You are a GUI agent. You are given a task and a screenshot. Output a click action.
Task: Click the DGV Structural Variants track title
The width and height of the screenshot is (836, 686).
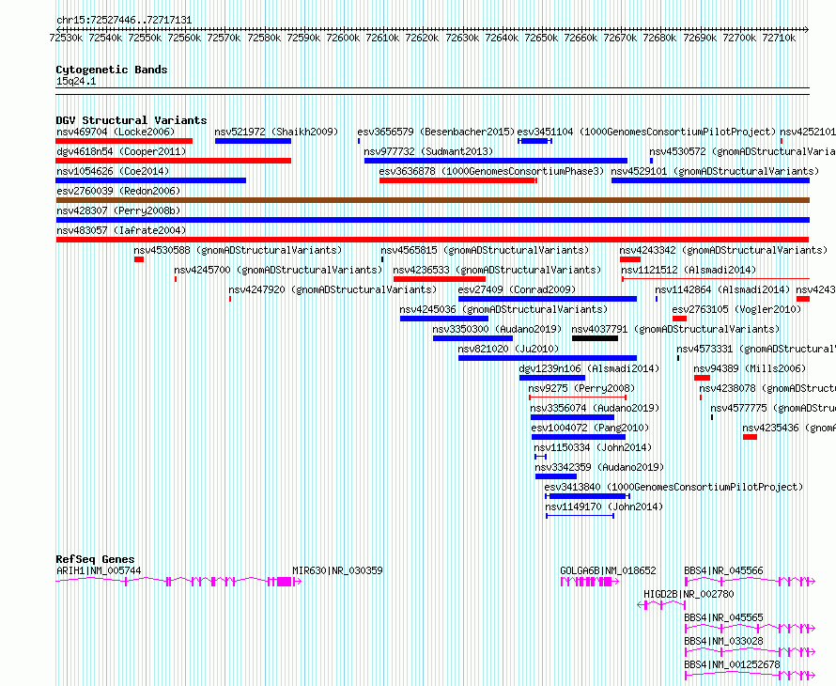[132, 120]
